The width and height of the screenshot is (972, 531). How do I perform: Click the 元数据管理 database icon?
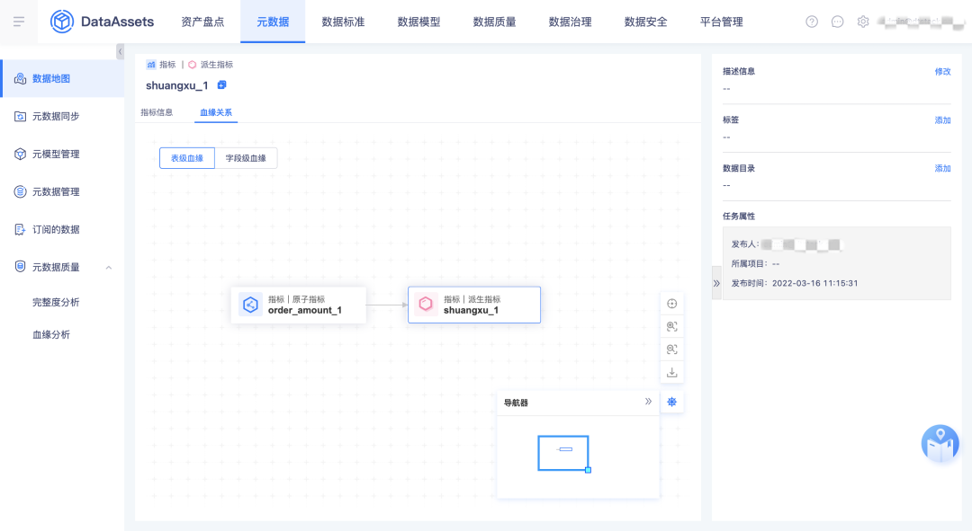20,192
